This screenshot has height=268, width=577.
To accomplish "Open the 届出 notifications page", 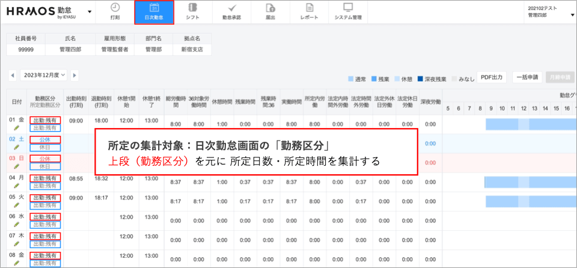I will coord(270,11).
